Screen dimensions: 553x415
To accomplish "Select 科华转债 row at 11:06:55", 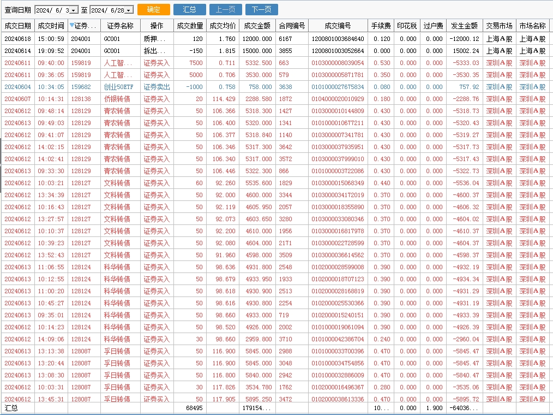I will [x=275, y=267].
